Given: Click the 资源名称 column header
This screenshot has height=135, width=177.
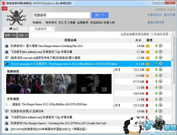Looking at the screenshot, I should click(x=71, y=40).
